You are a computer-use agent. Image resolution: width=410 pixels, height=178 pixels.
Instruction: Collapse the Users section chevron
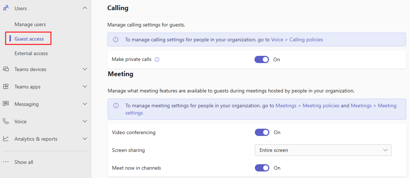[85, 8]
